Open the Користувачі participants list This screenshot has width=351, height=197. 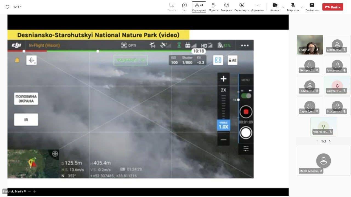point(199,7)
